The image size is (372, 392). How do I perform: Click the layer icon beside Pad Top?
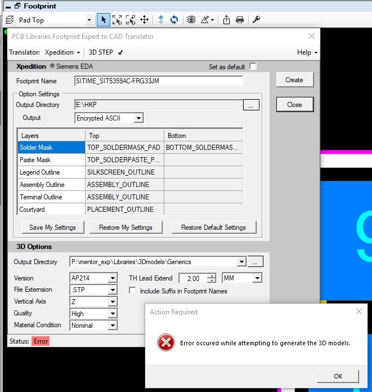[10, 20]
